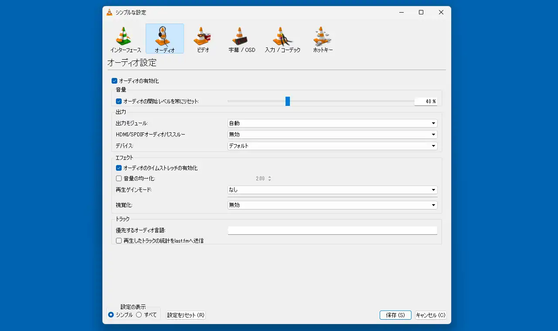
Task: Open the ビデオ settings category
Action: (x=203, y=39)
